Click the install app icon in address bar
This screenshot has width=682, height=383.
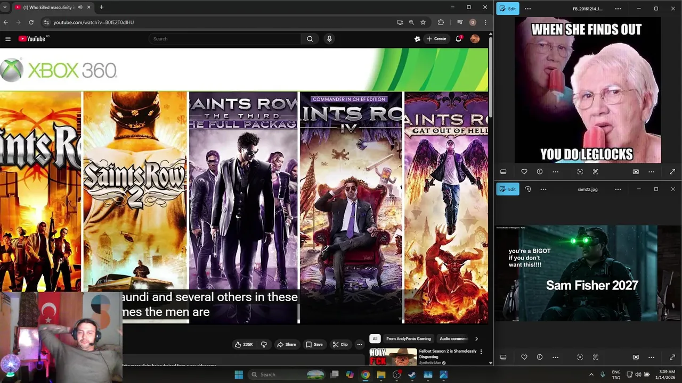(400, 22)
